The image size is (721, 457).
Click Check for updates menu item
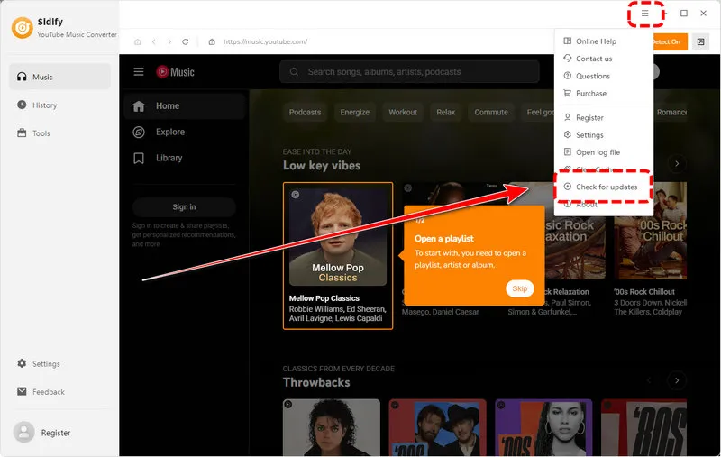604,187
